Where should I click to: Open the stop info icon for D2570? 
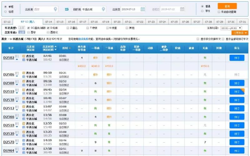tap(17, 141)
